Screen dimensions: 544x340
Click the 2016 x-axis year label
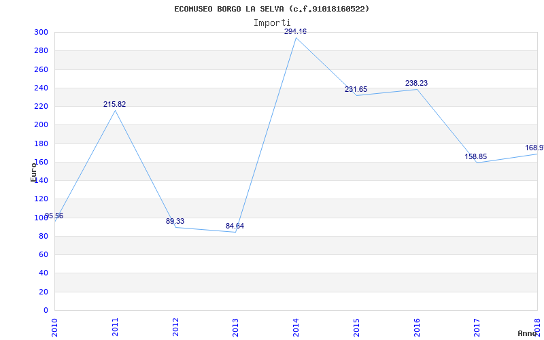pos(417,327)
